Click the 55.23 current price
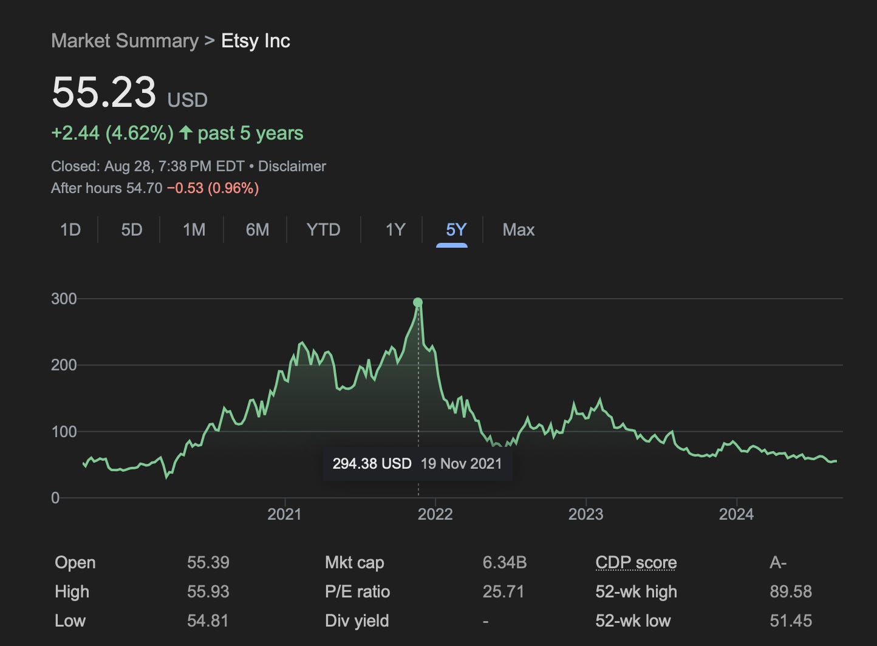The image size is (877, 646). (104, 93)
